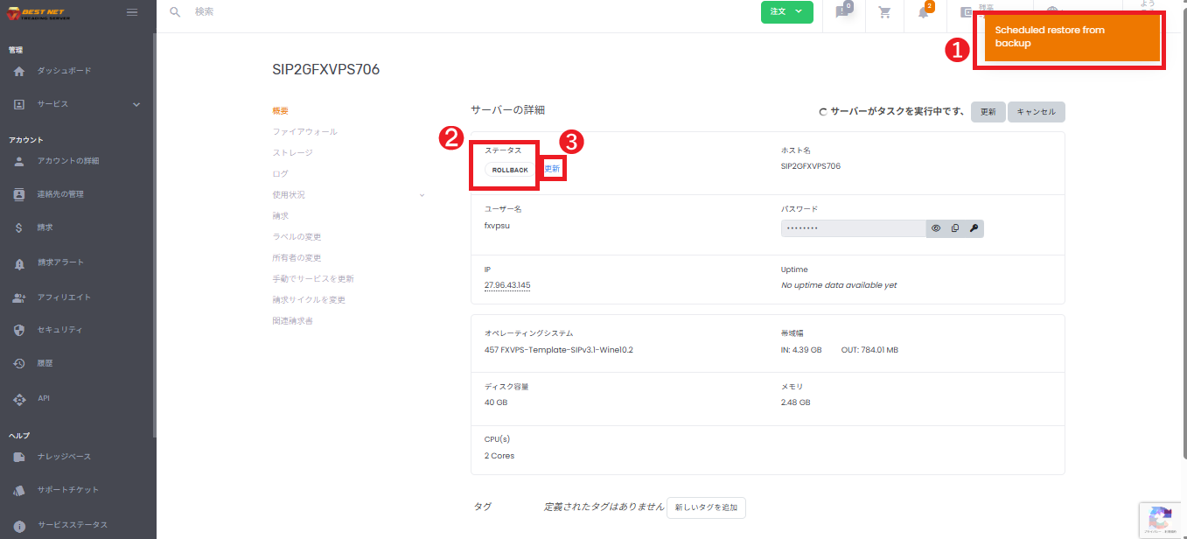This screenshot has width=1187, height=539.
Task: Copy the password using the copy icon
Action: (x=955, y=227)
